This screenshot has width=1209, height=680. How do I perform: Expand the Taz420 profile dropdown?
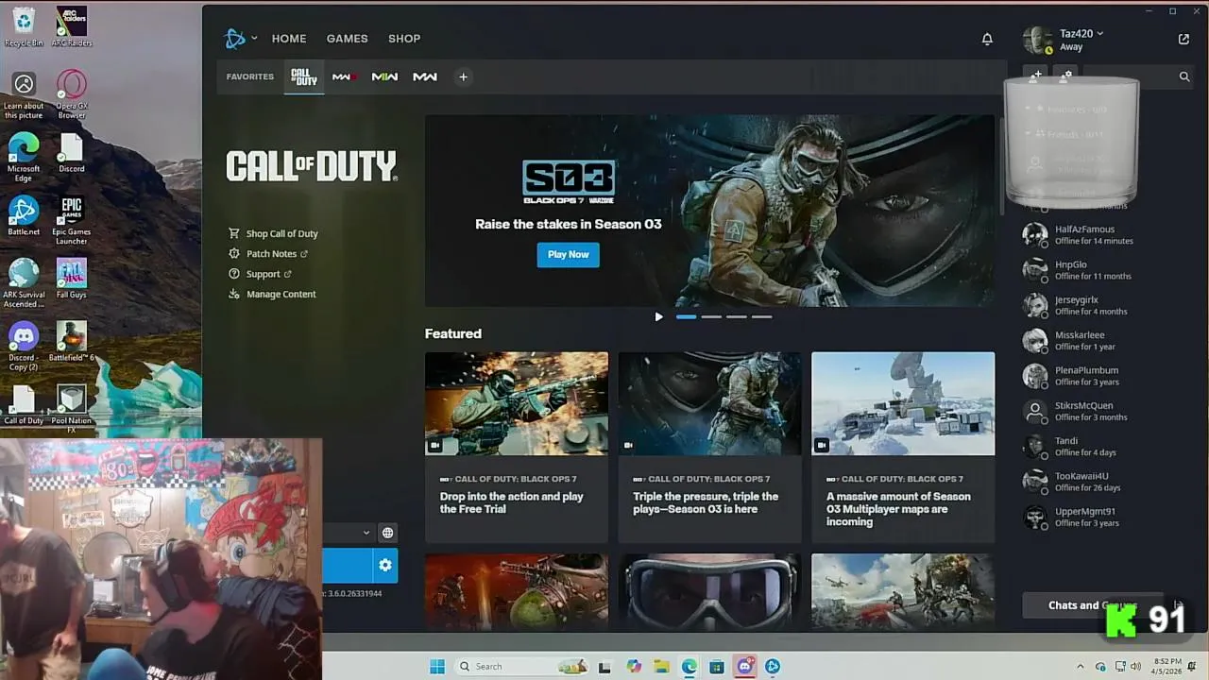click(x=1081, y=34)
